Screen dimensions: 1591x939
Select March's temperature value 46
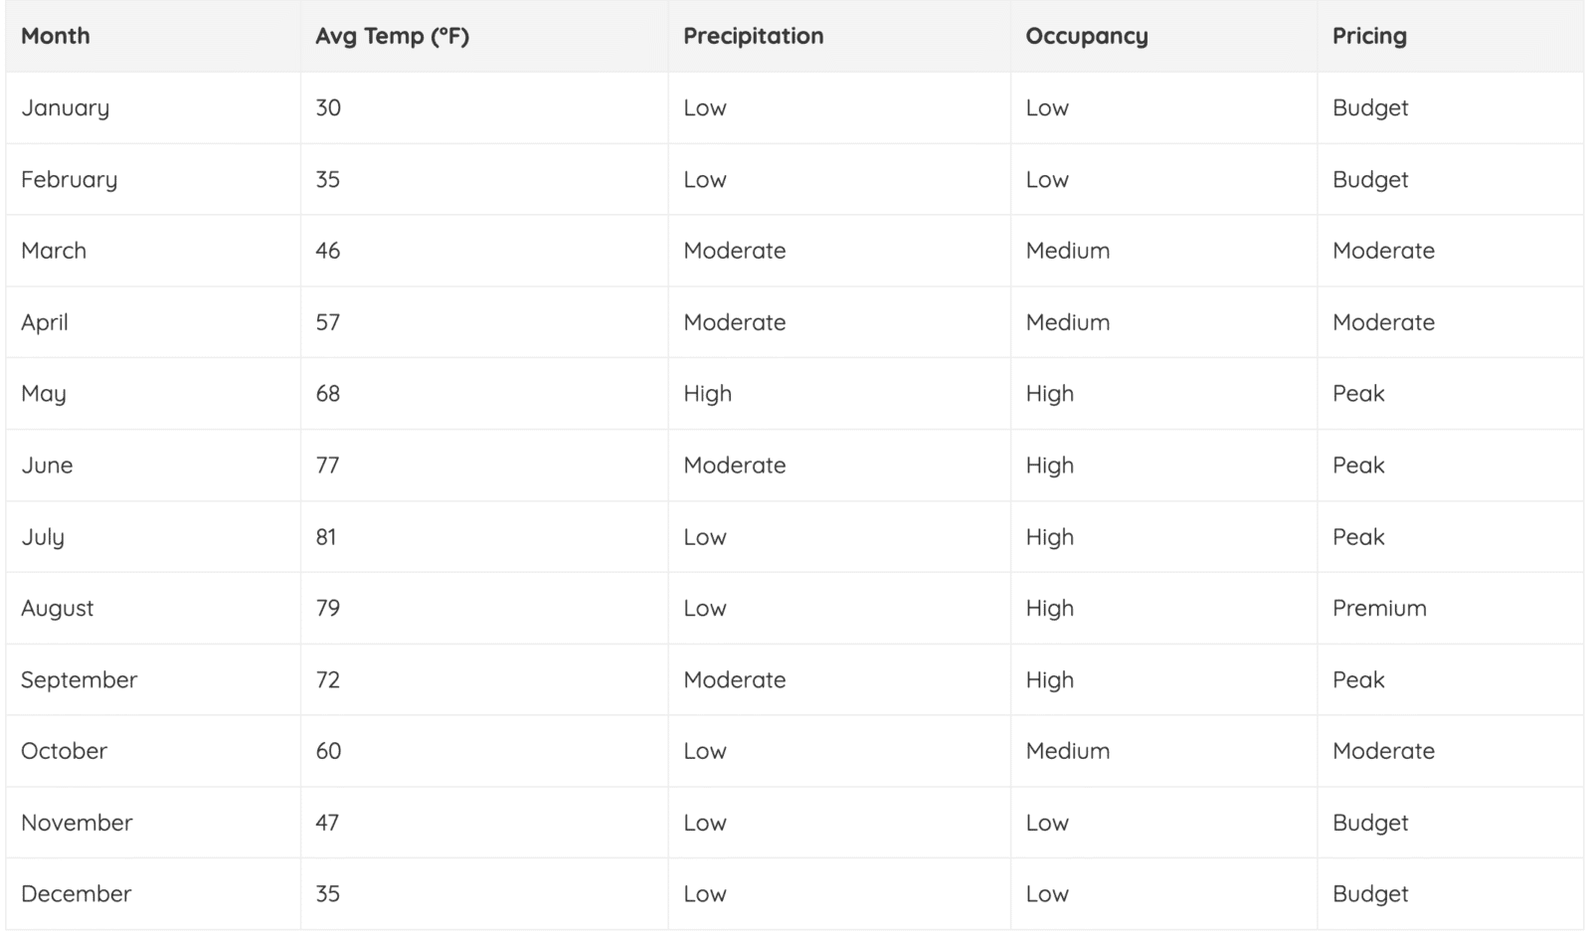coord(327,251)
